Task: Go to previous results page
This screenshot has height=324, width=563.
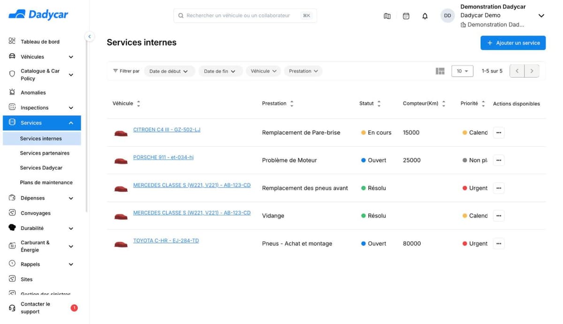Action: click(x=517, y=71)
